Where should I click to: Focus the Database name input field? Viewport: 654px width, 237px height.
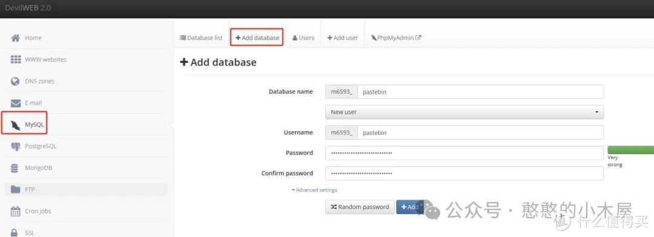(x=480, y=92)
